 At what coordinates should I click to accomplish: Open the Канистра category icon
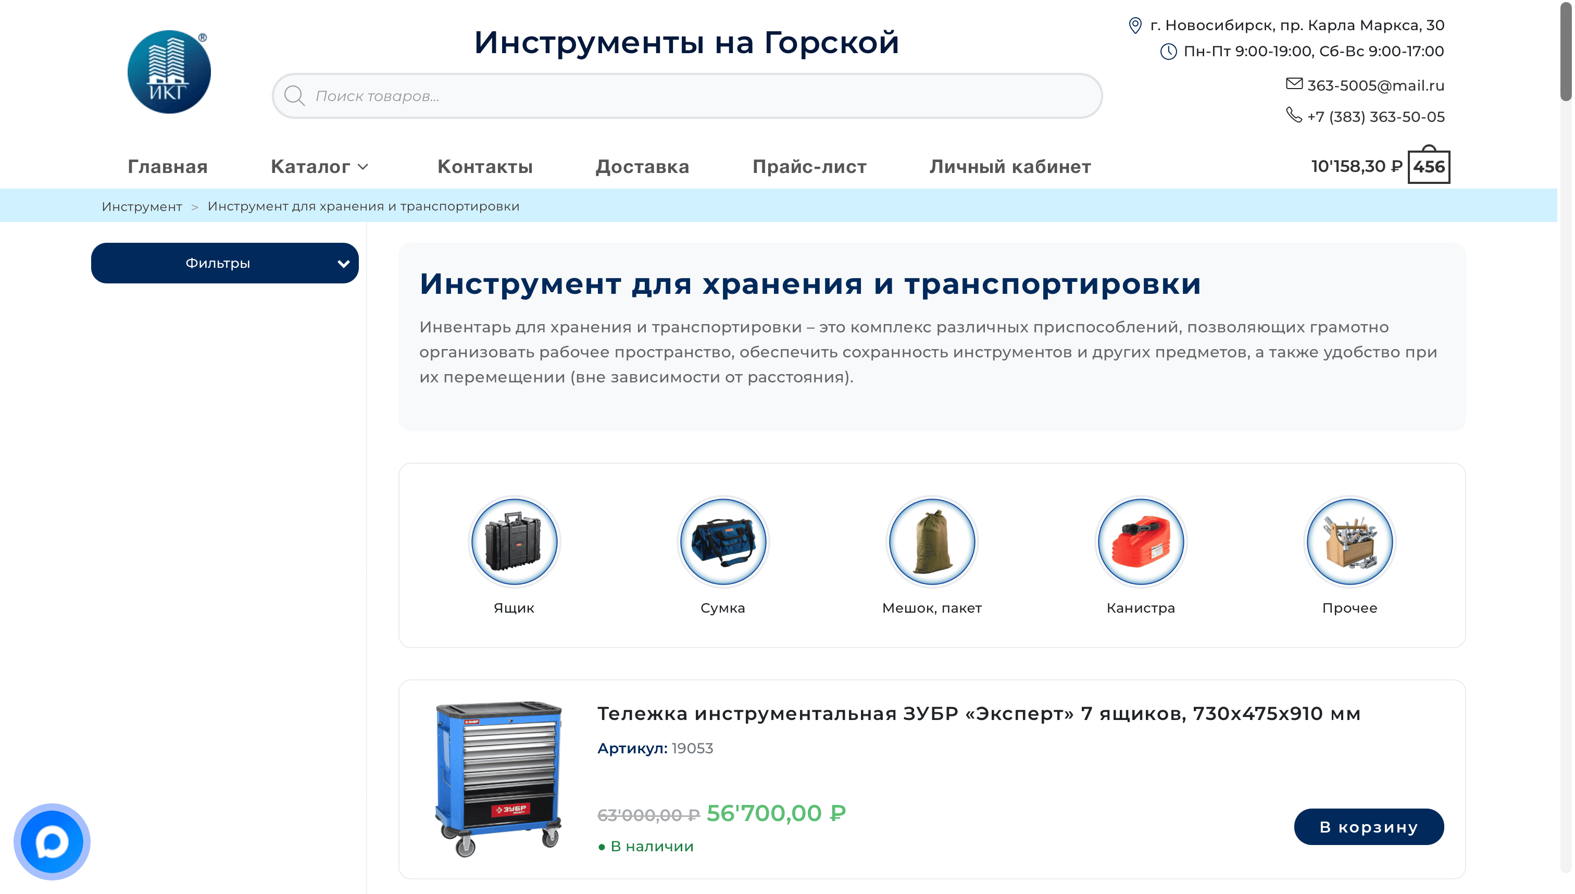click(1141, 542)
